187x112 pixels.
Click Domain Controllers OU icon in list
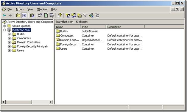[x=58, y=40]
